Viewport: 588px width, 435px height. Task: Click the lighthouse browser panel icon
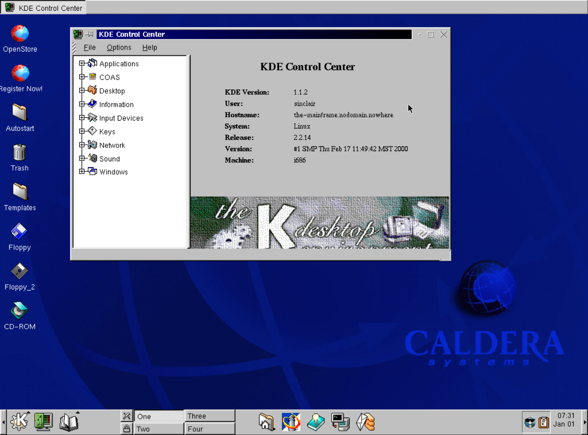coord(291,422)
